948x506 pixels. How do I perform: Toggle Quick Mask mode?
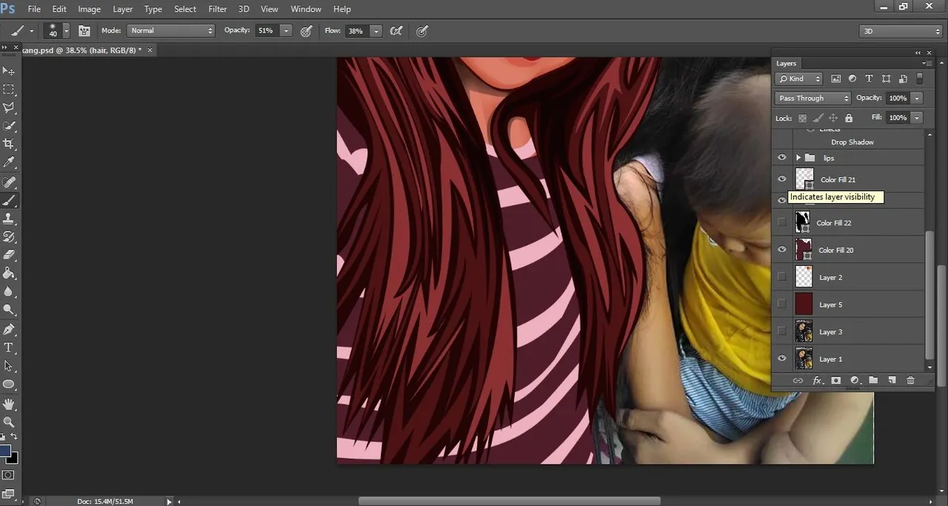[x=8, y=475]
